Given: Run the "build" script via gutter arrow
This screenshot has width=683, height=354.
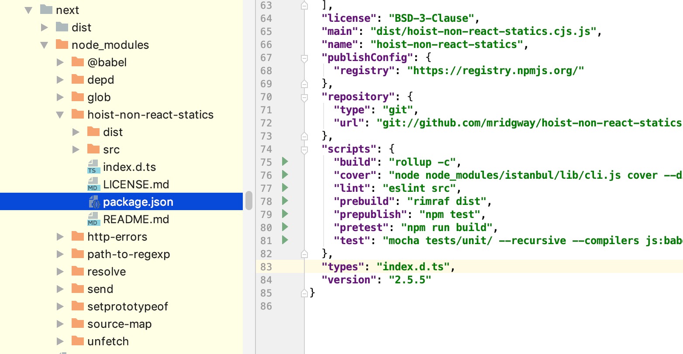Looking at the screenshot, I should [284, 162].
